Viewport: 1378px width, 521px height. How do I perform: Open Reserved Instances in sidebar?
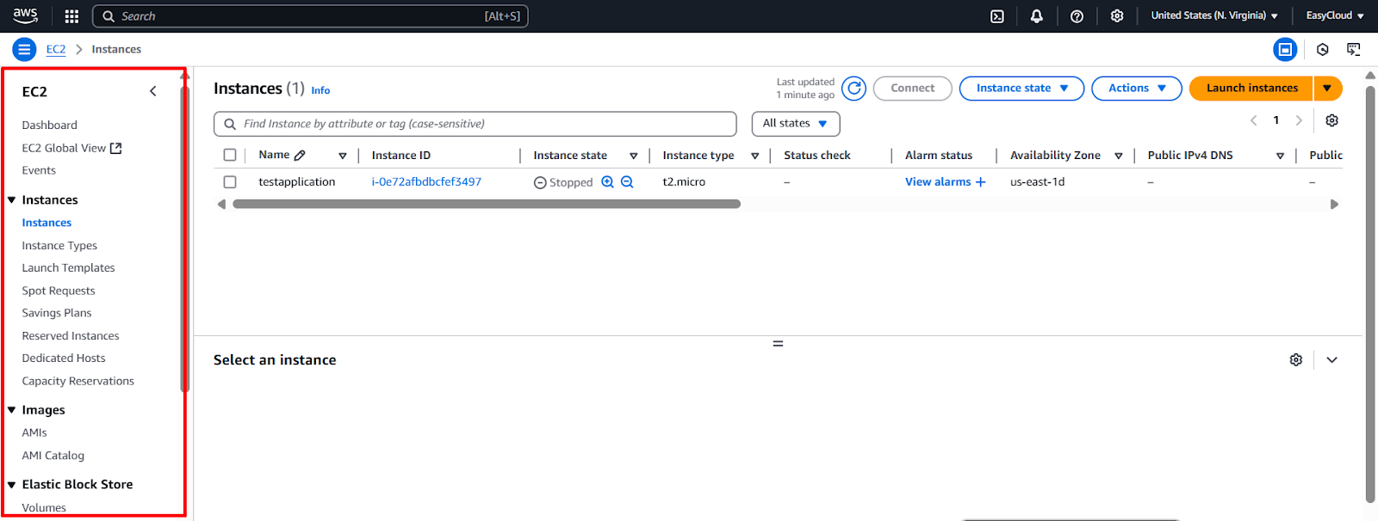point(71,335)
